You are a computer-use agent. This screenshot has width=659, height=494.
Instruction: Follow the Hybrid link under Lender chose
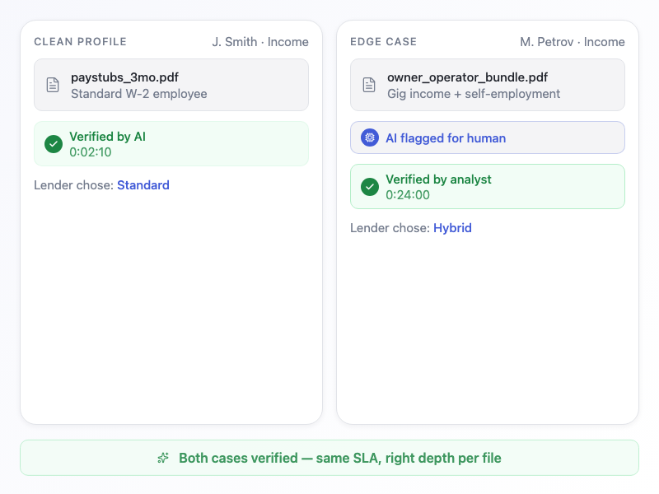[x=452, y=228]
